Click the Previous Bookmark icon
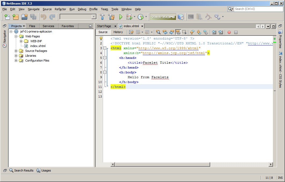The width and height of the screenshot is (285, 182). coord(192,32)
